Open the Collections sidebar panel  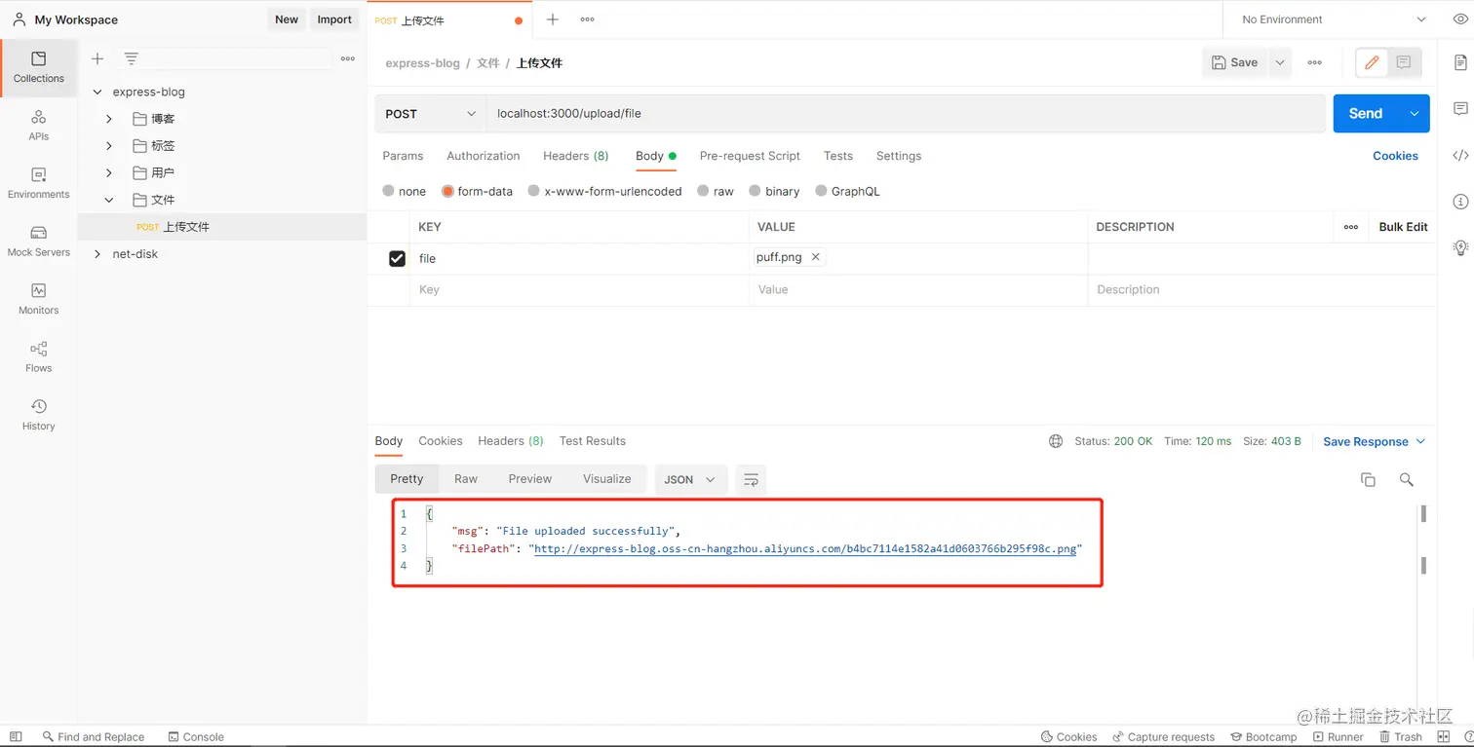click(x=38, y=67)
